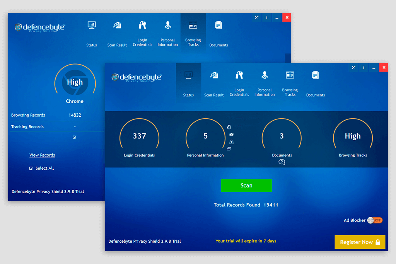Click Status monitor icon in back window

92,25
